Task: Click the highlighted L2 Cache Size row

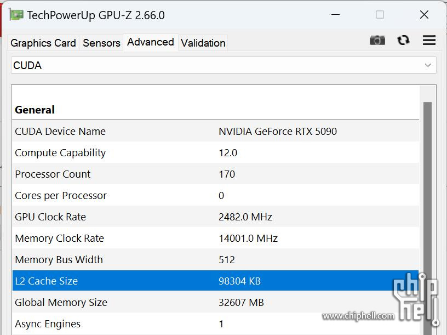Action: 215,281
